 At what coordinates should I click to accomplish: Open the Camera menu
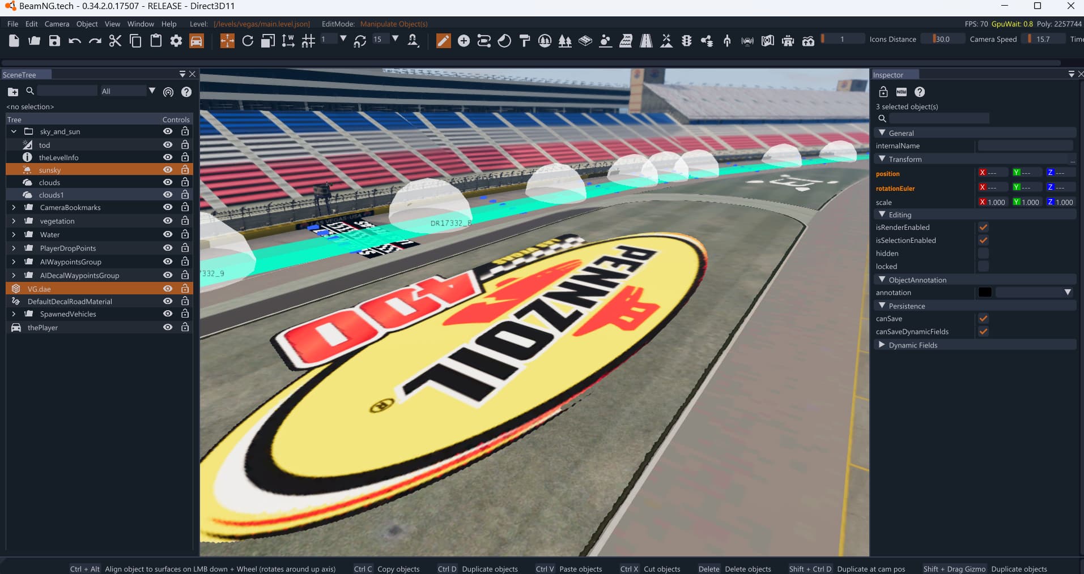[x=57, y=24]
